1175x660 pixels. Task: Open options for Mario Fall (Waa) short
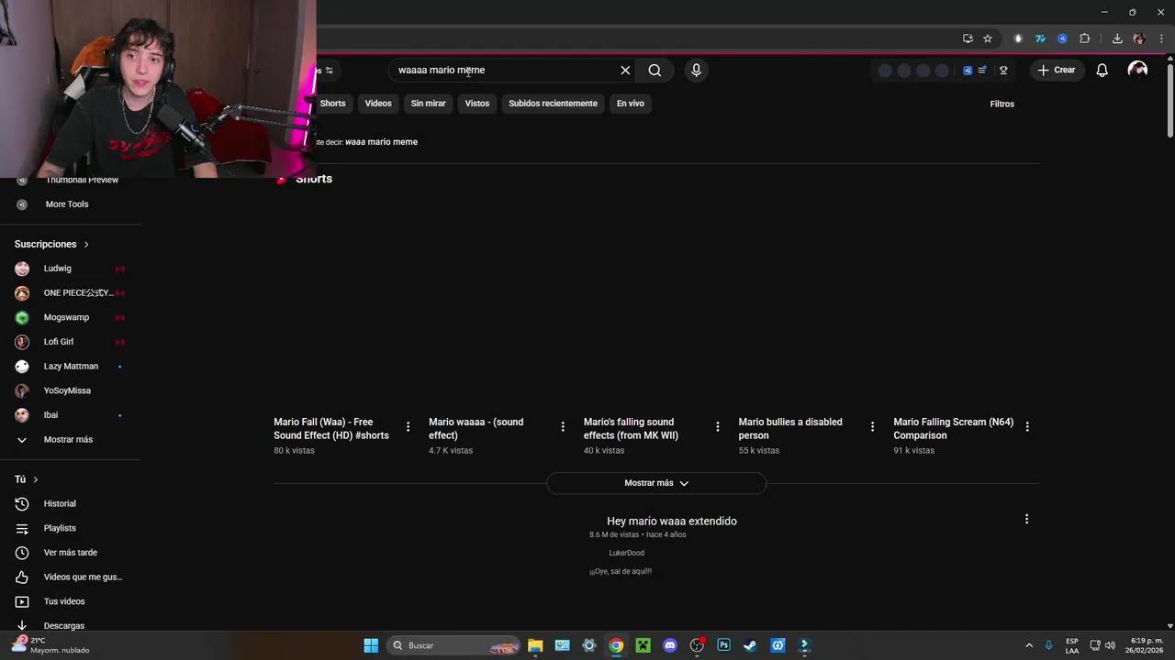pos(408,426)
